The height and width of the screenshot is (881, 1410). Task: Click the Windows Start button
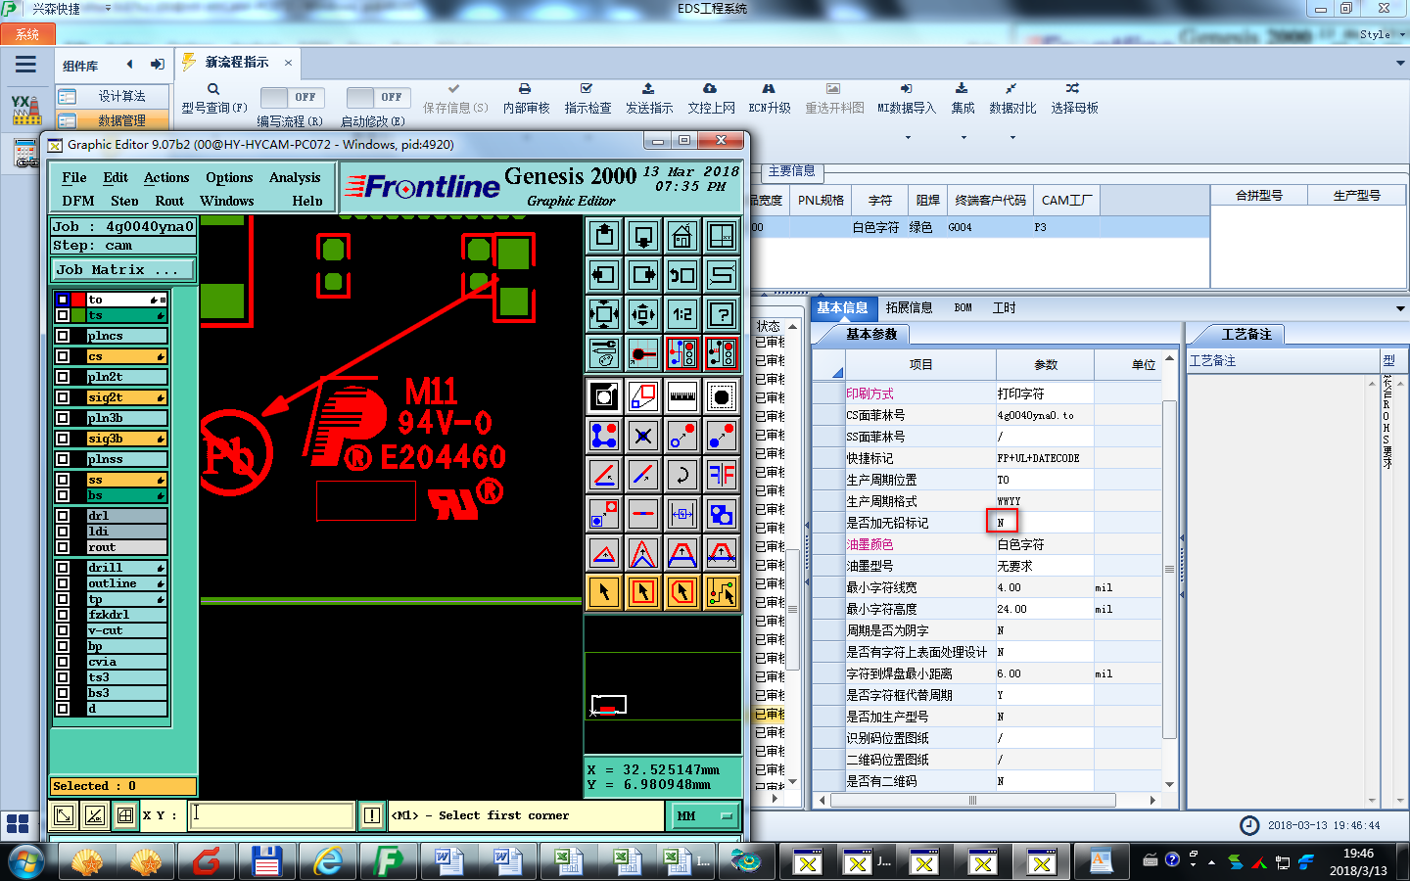click(25, 862)
